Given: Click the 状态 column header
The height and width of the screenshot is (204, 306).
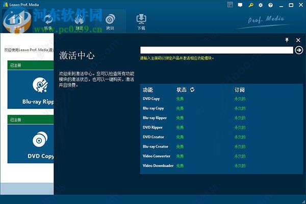Looking at the screenshot, I should (182, 90).
